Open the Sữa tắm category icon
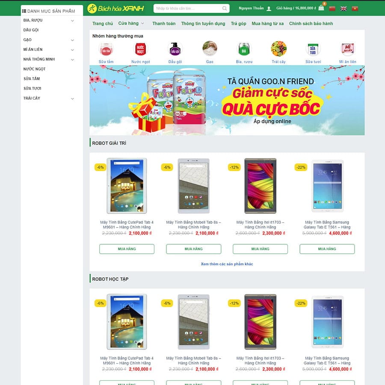385x385 pixels. click(106, 49)
